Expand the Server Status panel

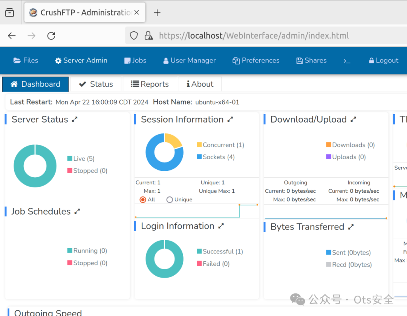pyautogui.click(x=75, y=120)
